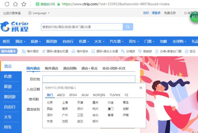Open 国际·港澳台机票 airplane shortcut

pos(55,51)
